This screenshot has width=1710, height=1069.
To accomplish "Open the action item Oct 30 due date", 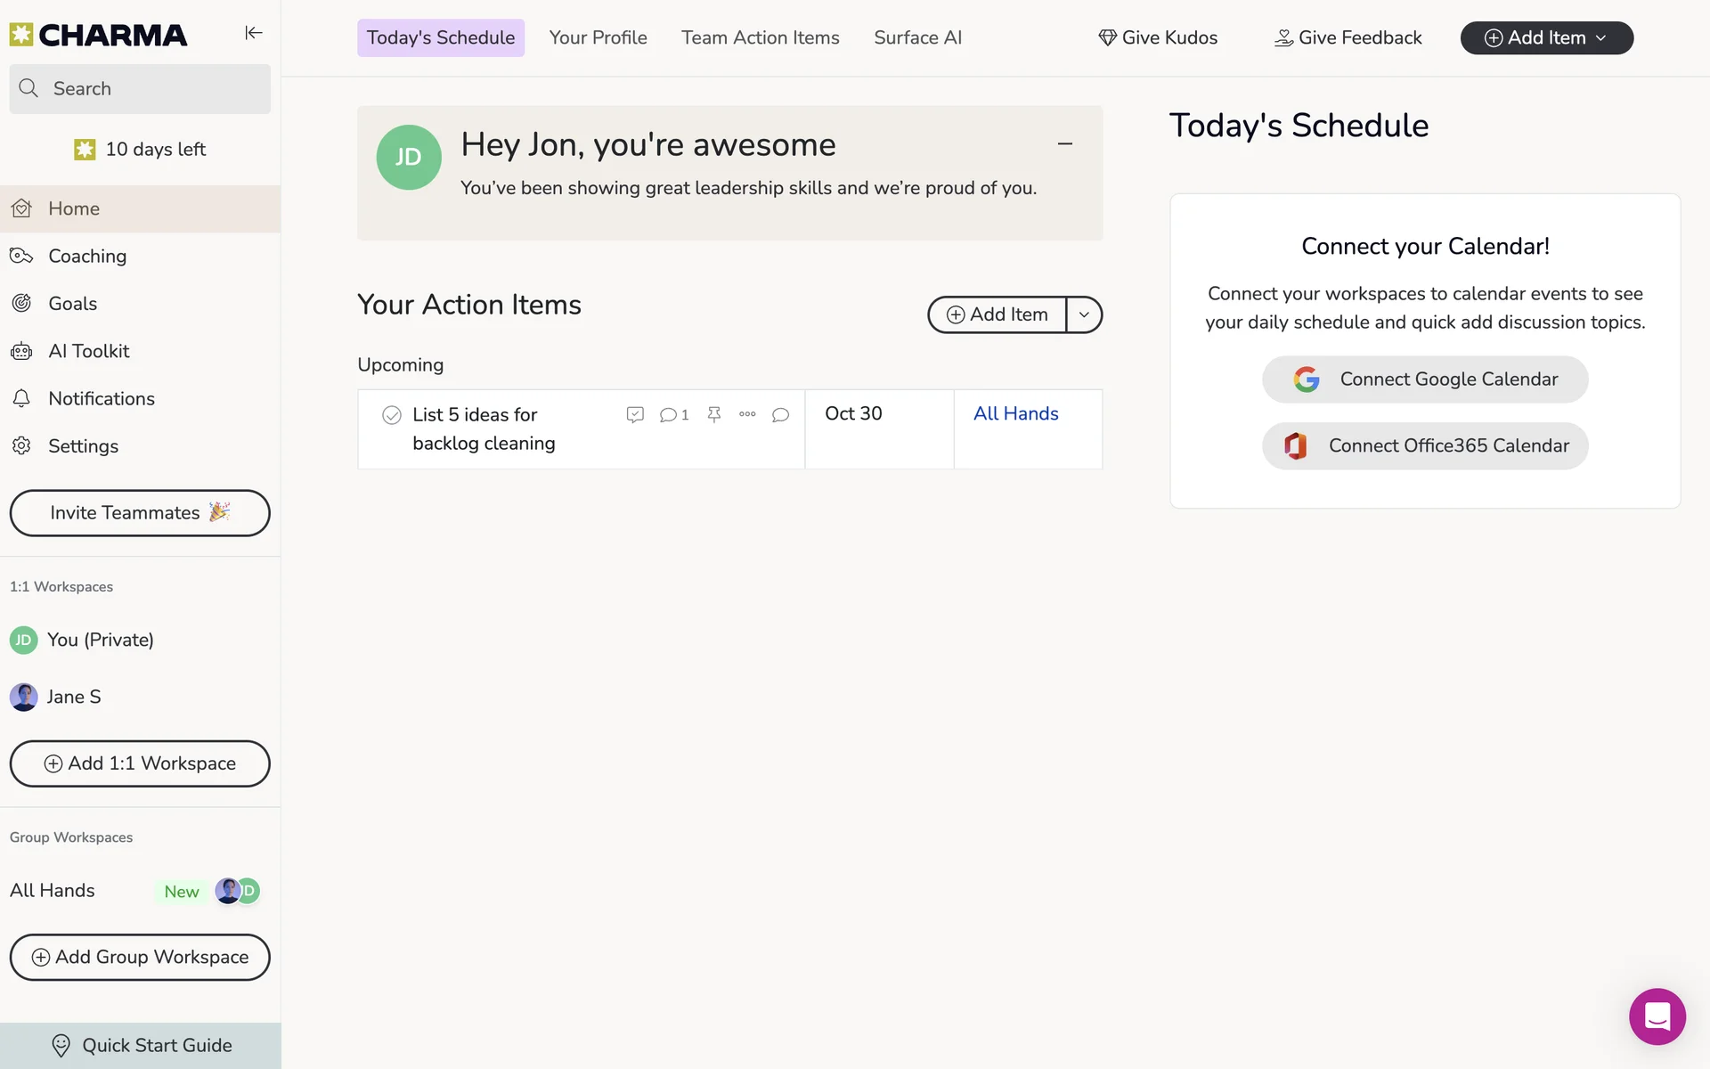I will [x=853, y=413].
